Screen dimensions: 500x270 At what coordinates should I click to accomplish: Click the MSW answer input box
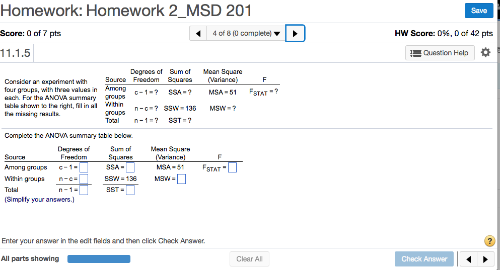click(x=181, y=179)
